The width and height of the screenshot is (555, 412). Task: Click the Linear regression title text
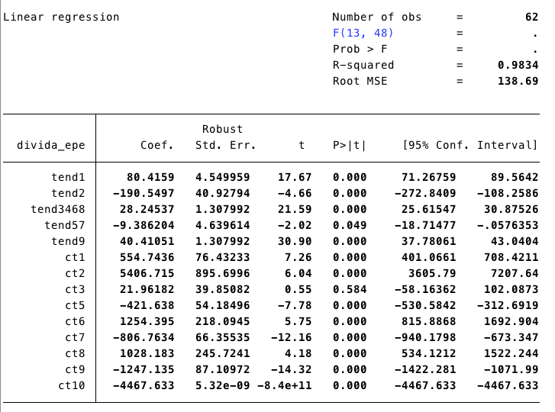click(x=62, y=17)
